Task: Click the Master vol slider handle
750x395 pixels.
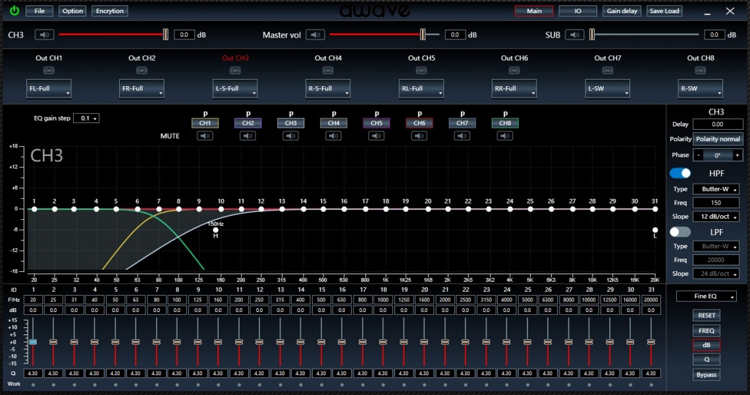Action: tap(423, 35)
